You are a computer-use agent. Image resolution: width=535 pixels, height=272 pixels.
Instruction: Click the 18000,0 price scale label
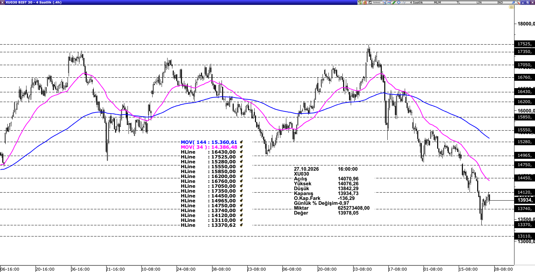(526, 24)
